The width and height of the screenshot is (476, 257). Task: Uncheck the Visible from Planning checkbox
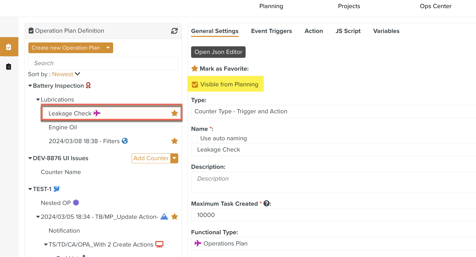[x=195, y=85]
